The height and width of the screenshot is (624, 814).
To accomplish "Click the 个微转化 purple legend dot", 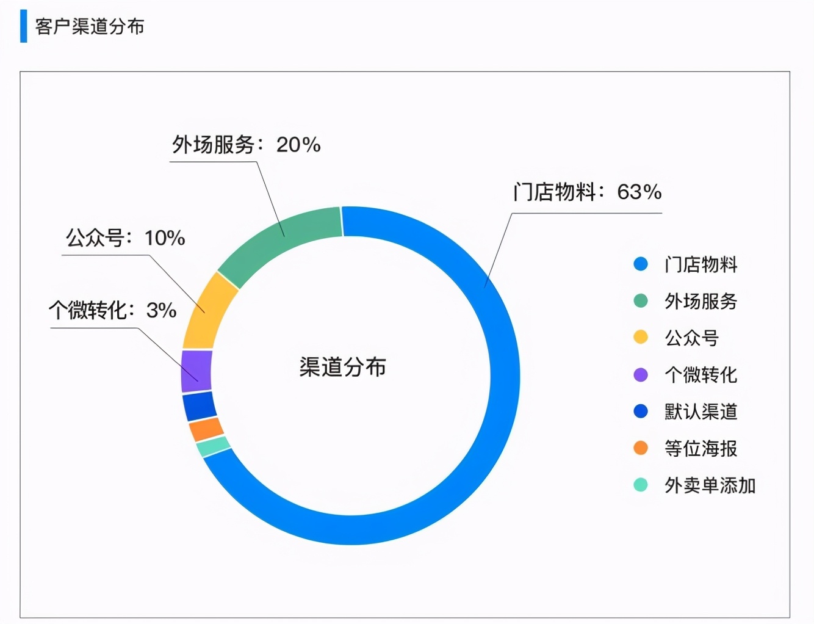I will click(640, 374).
